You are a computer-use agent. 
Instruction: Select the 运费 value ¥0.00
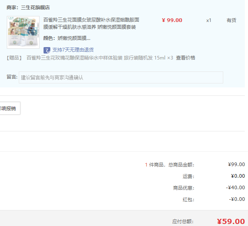[238, 176]
